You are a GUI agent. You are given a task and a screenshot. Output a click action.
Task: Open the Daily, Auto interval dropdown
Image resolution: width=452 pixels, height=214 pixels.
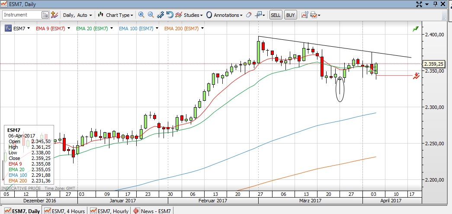(77, 15)
